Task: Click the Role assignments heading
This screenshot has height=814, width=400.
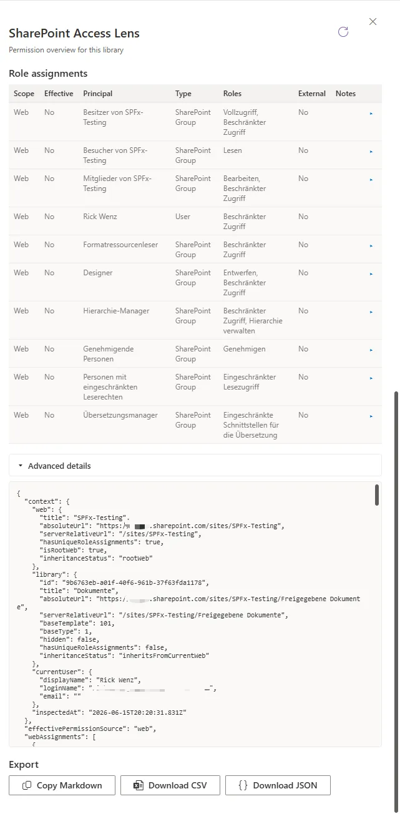Action: pos(48,74)
